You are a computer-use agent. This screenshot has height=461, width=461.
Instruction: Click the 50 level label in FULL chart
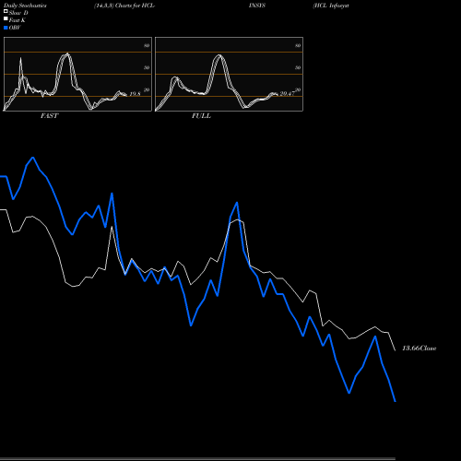298,67
